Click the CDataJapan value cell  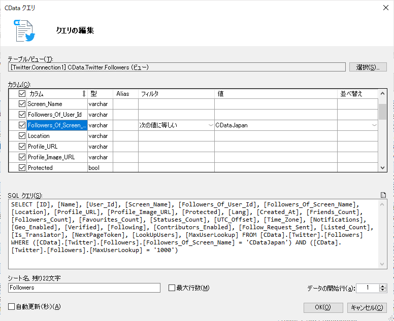point(276,125)
